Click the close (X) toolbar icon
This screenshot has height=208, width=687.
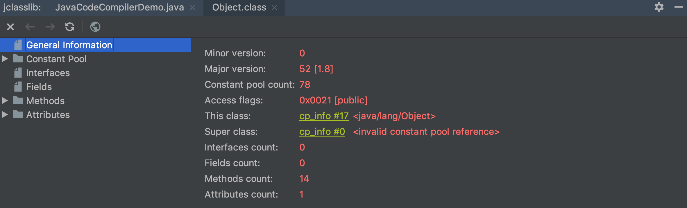click(10, 27)
